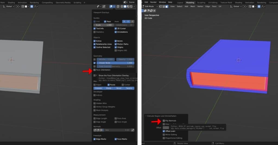This screenshot has height=145, width=278.
Task: Collapse the Extrude Region and Shrink/Fatten panel
Action: pyautogui.click(x=146, y=116)
